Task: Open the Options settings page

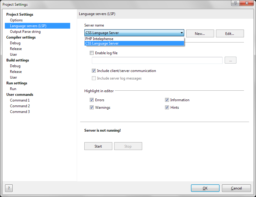Action: click(x=16, y=20)
